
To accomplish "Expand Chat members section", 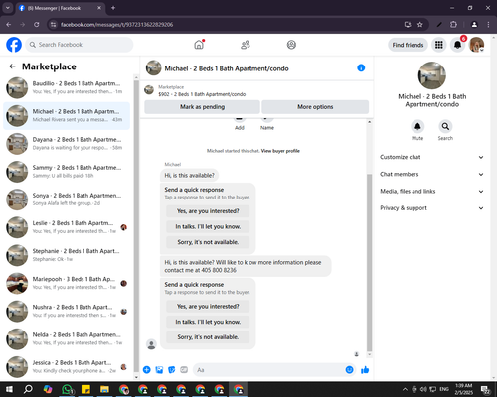I will pos(431,174).
